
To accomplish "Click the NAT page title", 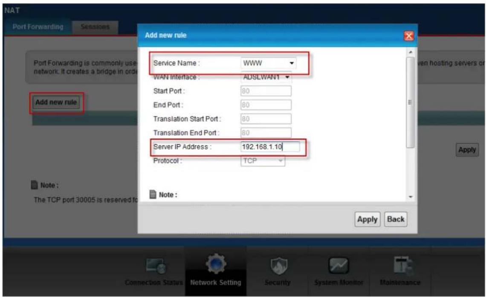I will tap(12, 10).
